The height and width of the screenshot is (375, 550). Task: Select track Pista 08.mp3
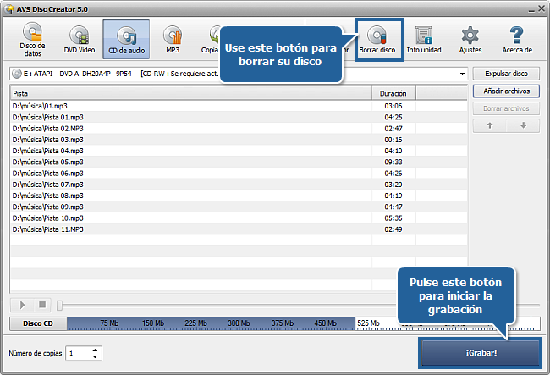(x=239, y=196)
